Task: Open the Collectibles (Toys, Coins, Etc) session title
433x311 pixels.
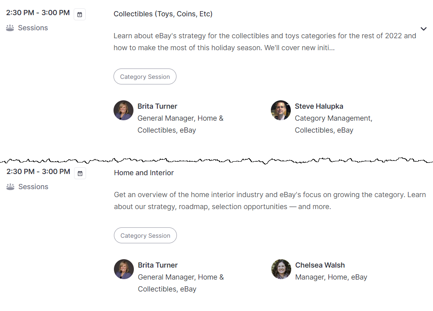Action: click(163, 14)
